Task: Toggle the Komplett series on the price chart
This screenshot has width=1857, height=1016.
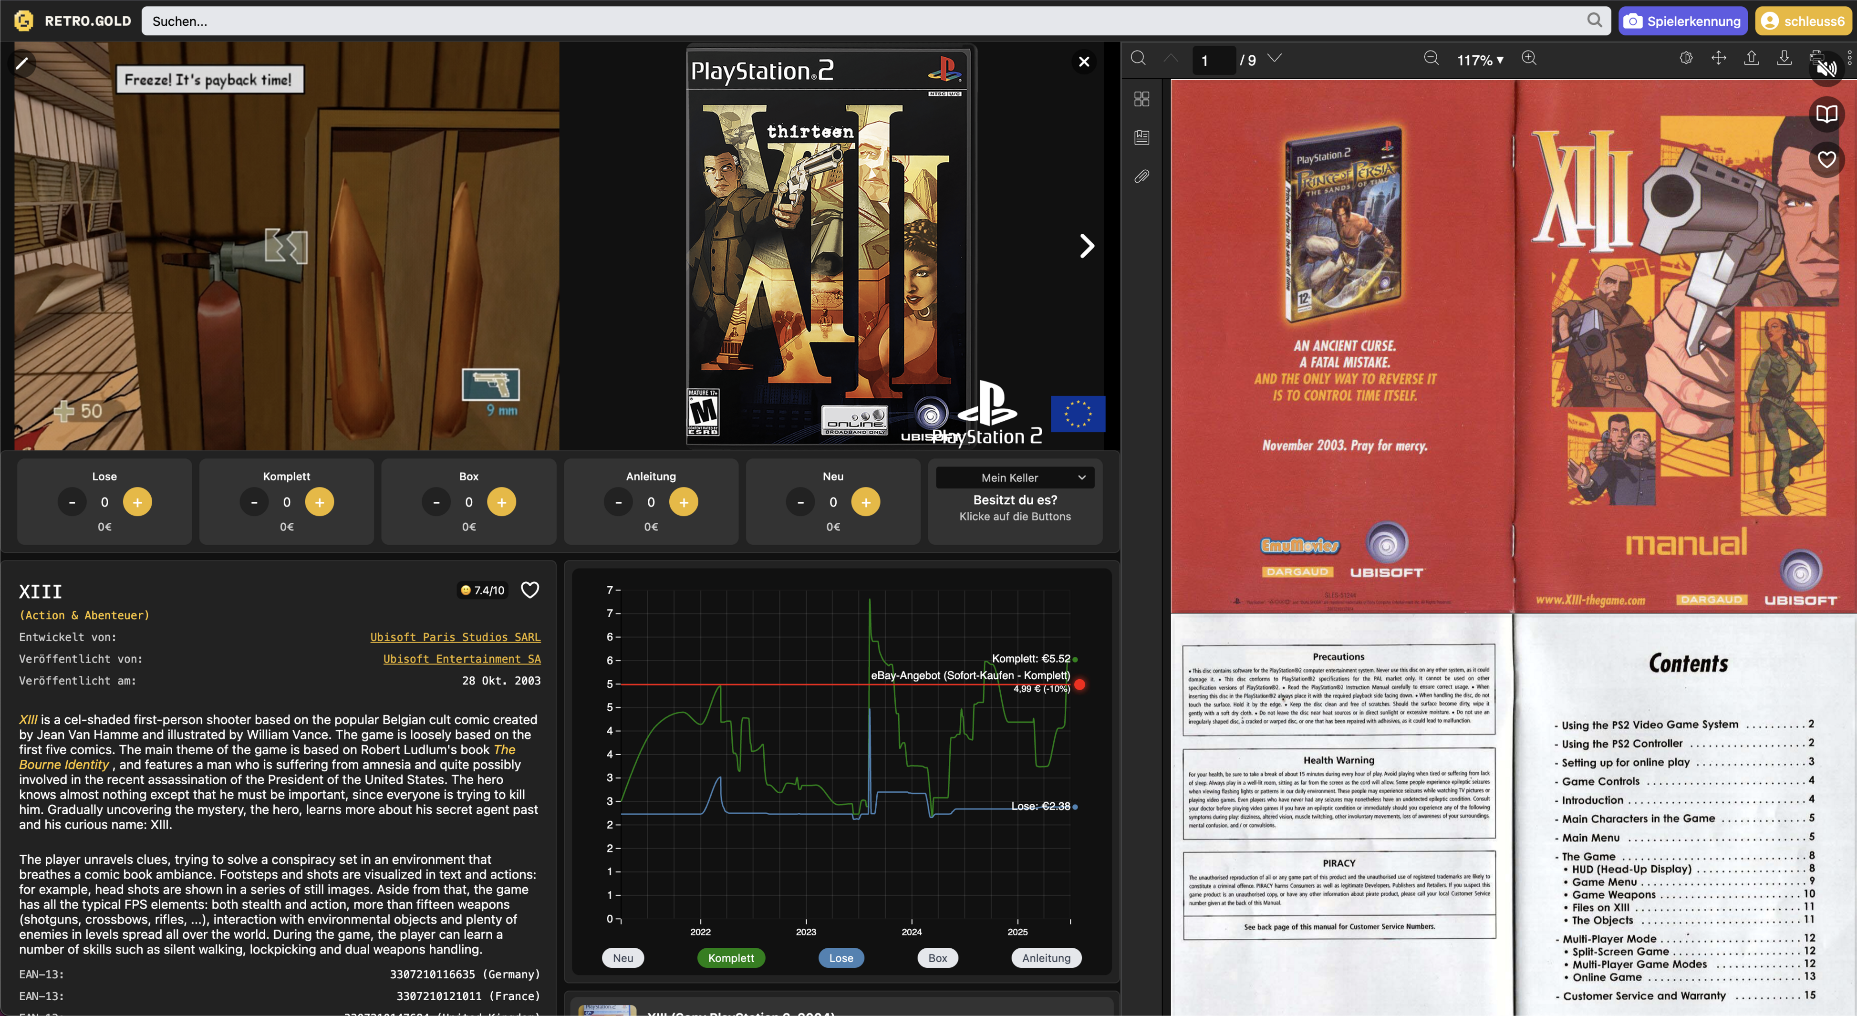Action: click(x=731, y=958)
